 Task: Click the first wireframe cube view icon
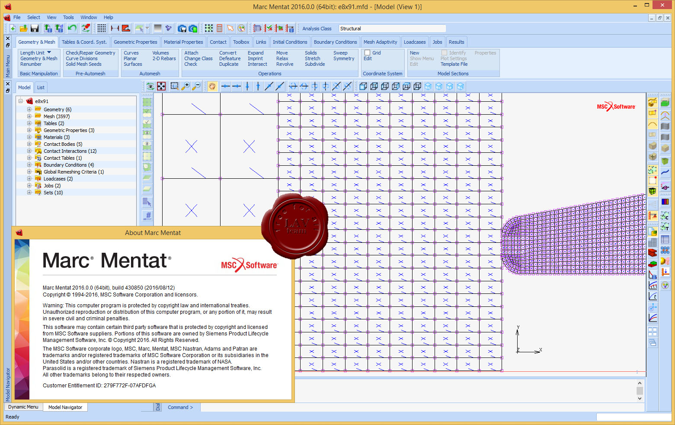363,86
